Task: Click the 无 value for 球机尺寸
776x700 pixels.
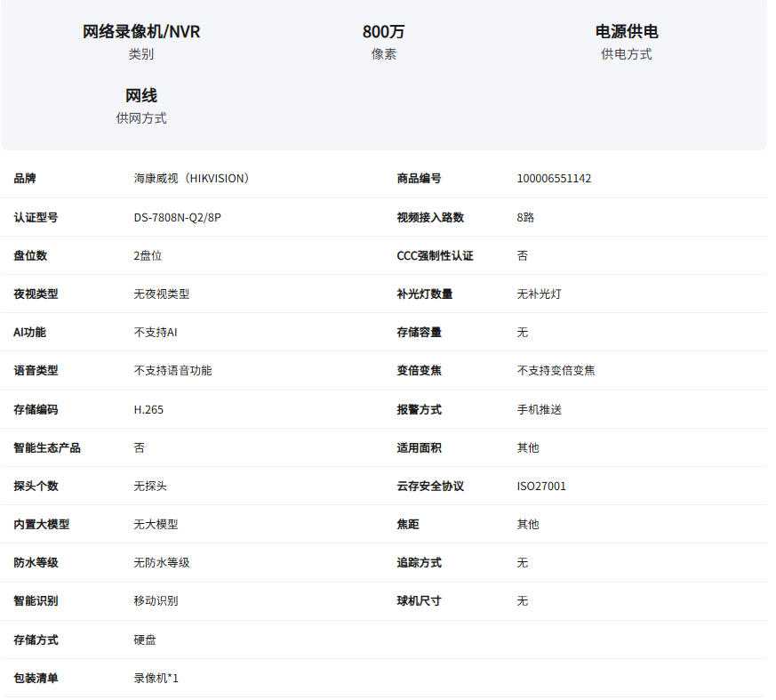Action: [522, 600]
